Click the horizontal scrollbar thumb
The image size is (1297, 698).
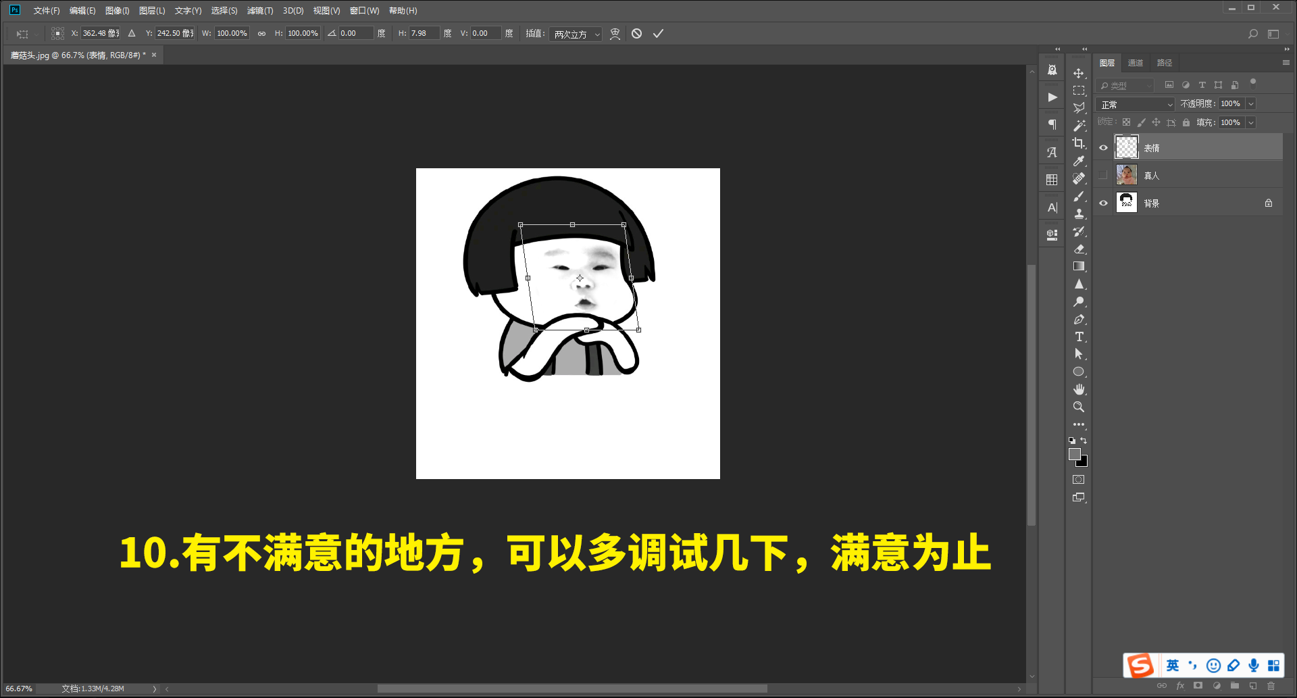pyautogui.click(x=572, y=689)
